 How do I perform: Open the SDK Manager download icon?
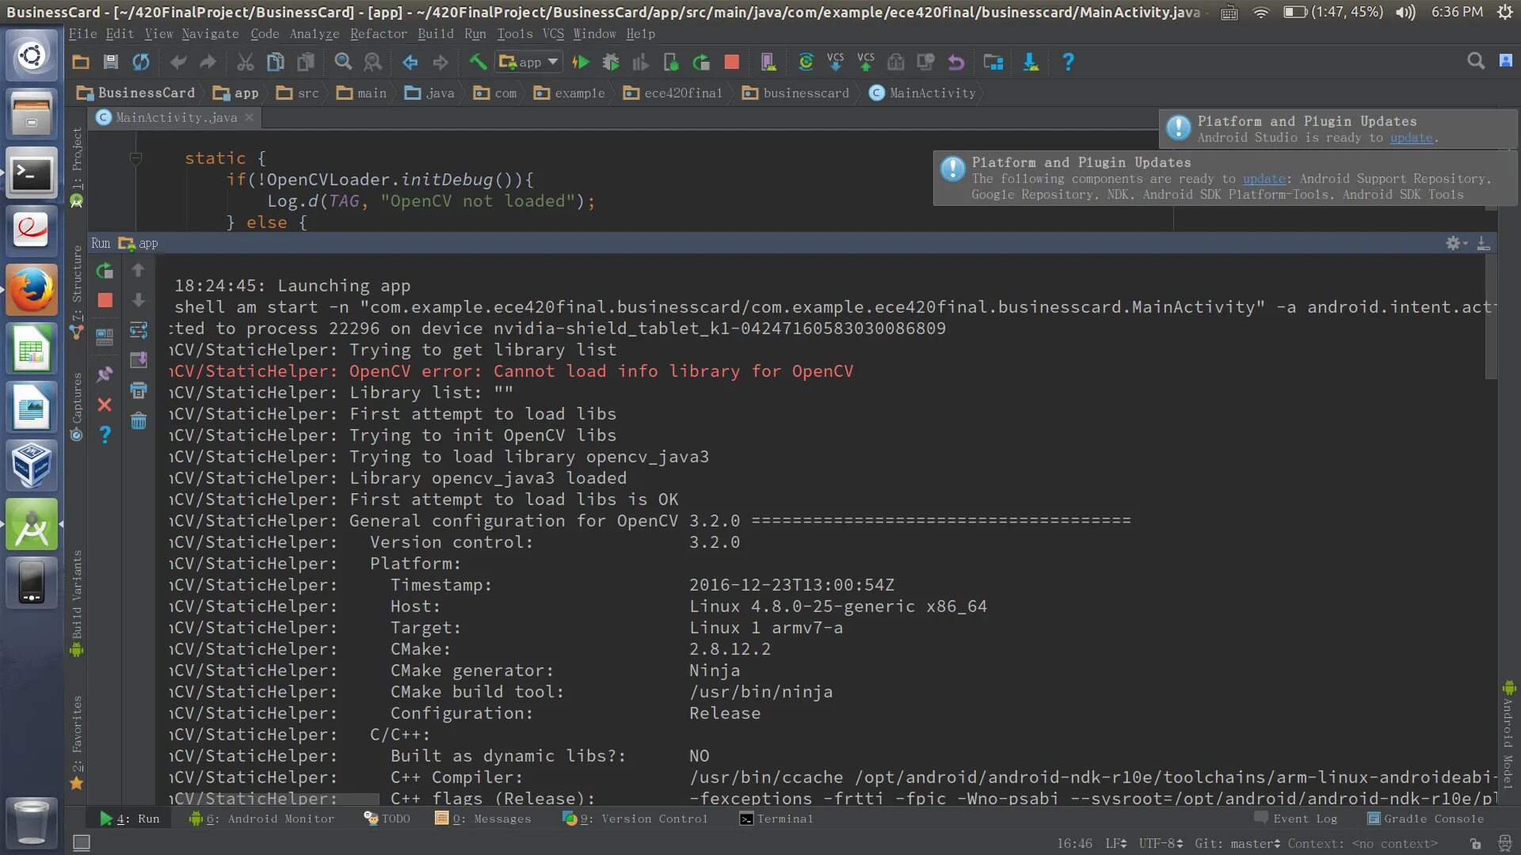pyautogui.click(x=1031, y=62)
